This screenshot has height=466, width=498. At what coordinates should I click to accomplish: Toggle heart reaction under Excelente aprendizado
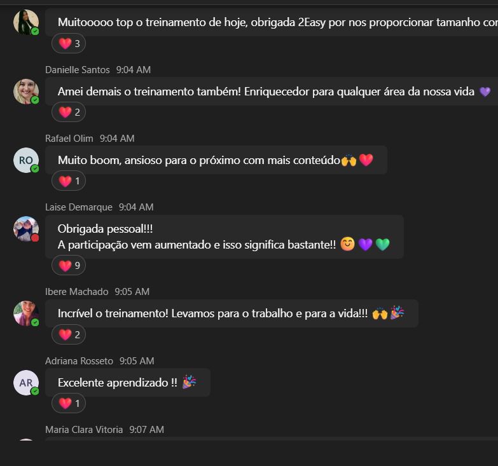point(69,404)
